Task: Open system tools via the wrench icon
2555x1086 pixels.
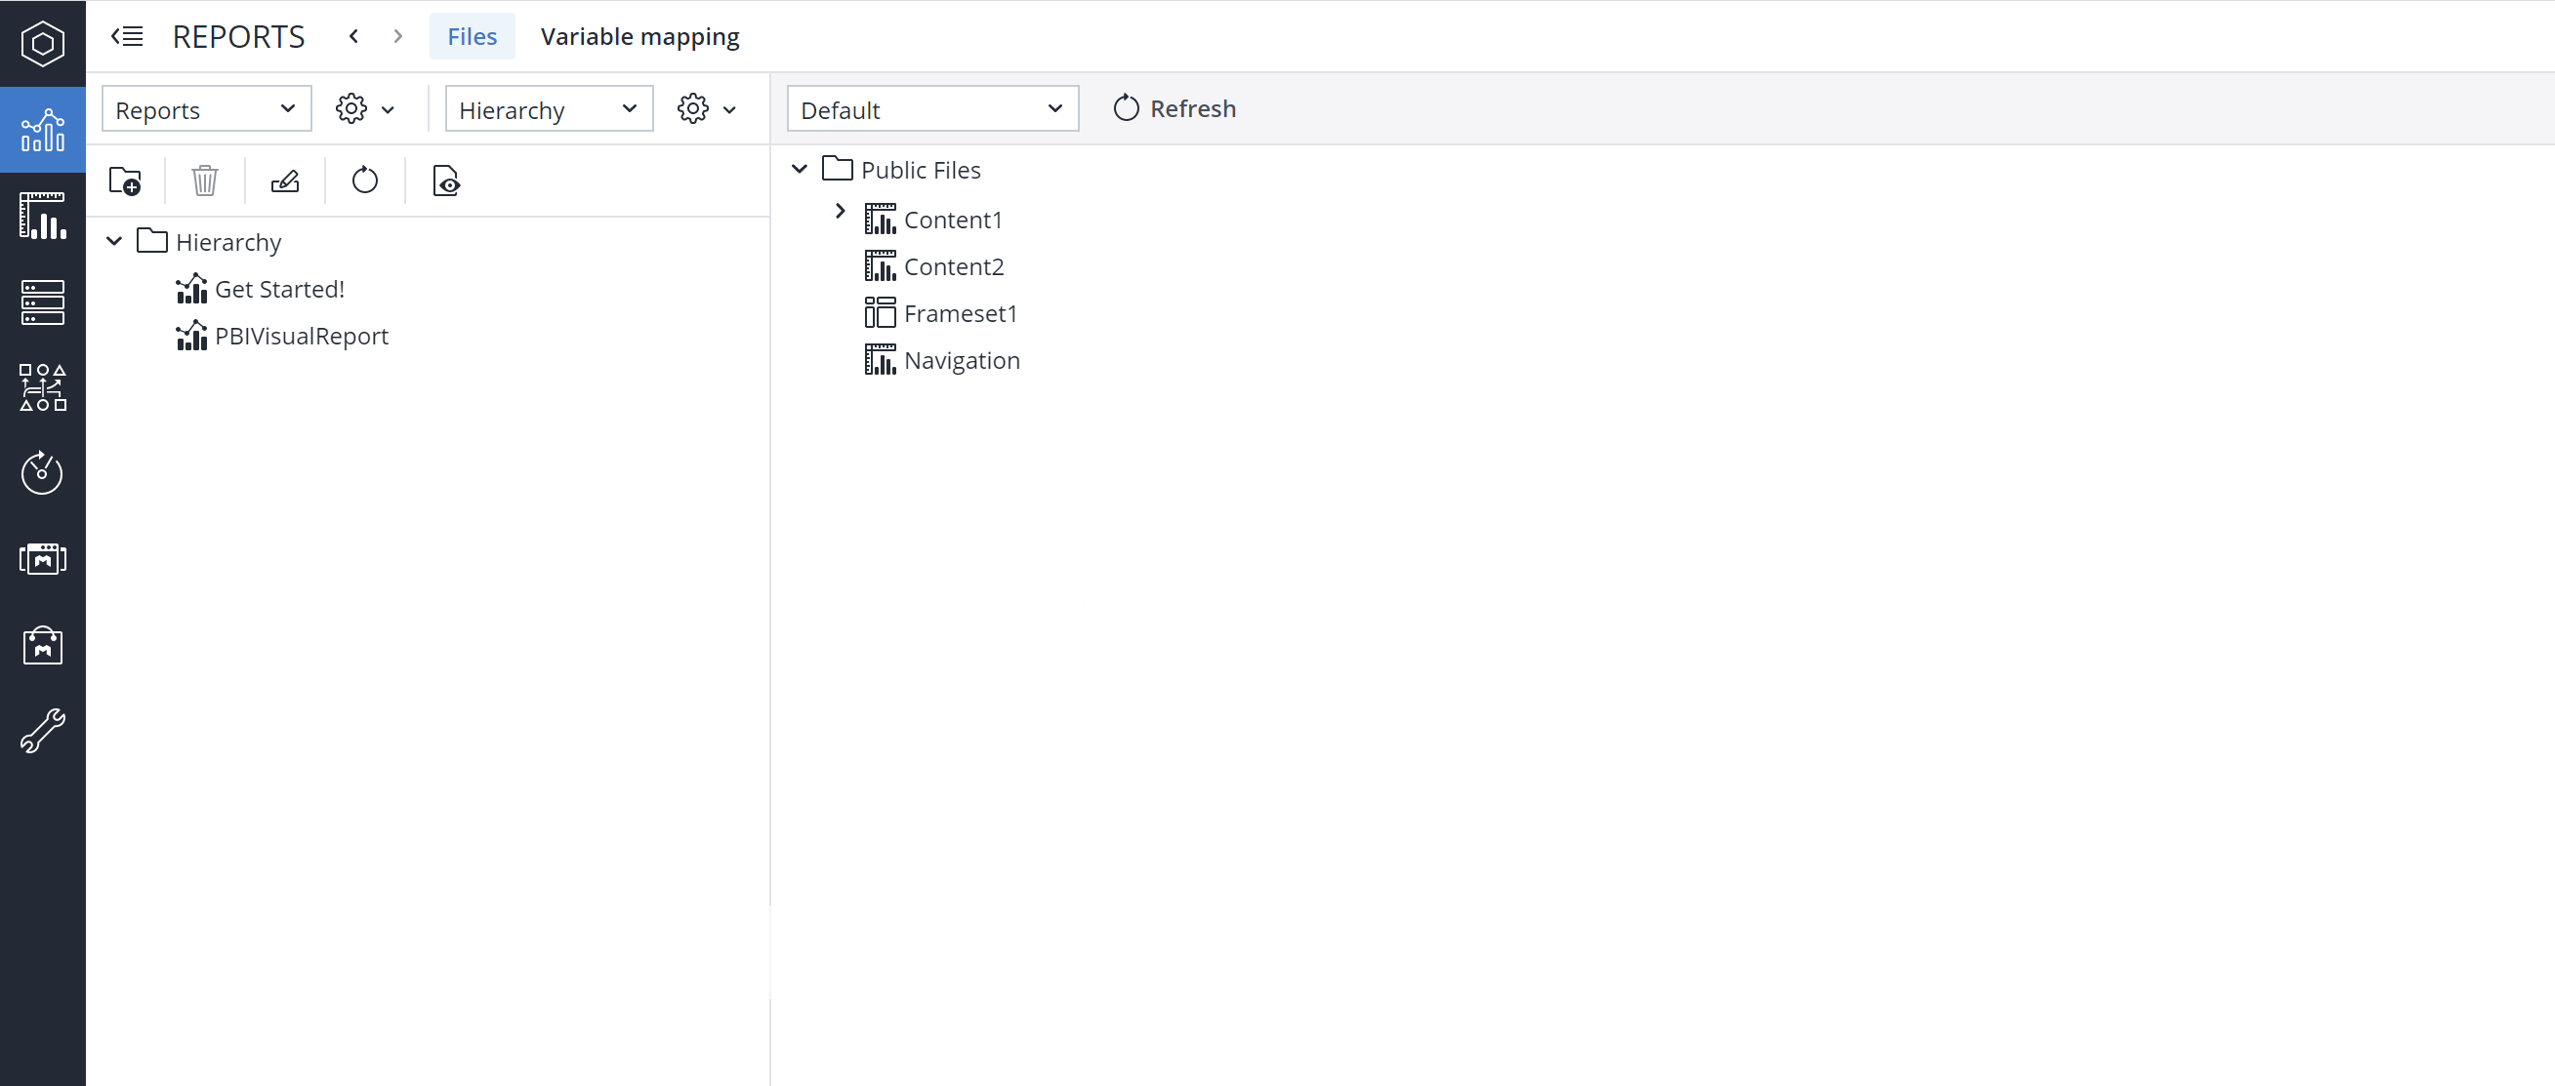Action: pos(42,732)
